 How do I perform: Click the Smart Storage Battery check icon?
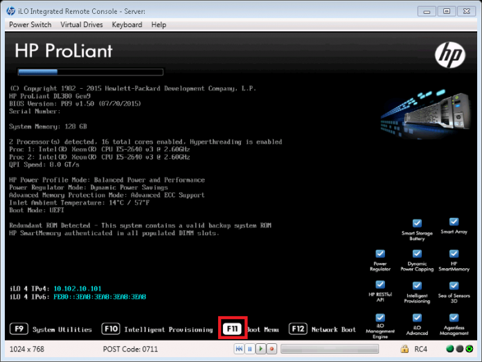(417, 223)
